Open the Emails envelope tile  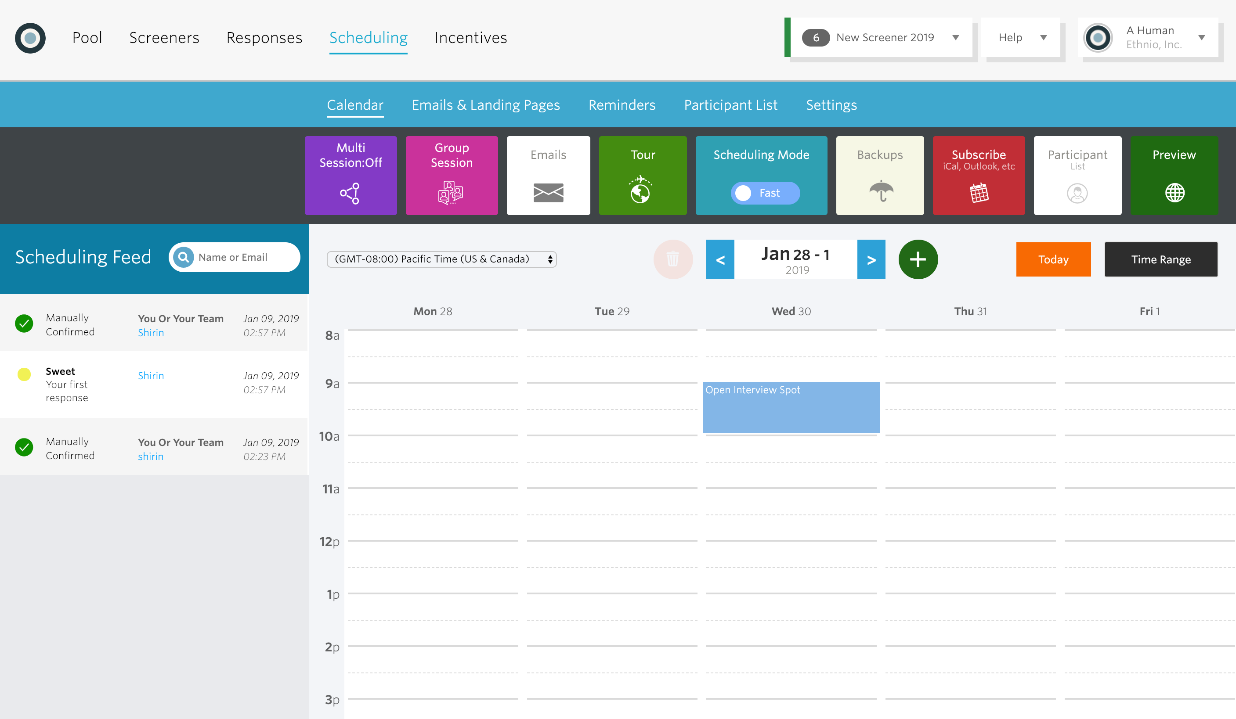(548, 175)
